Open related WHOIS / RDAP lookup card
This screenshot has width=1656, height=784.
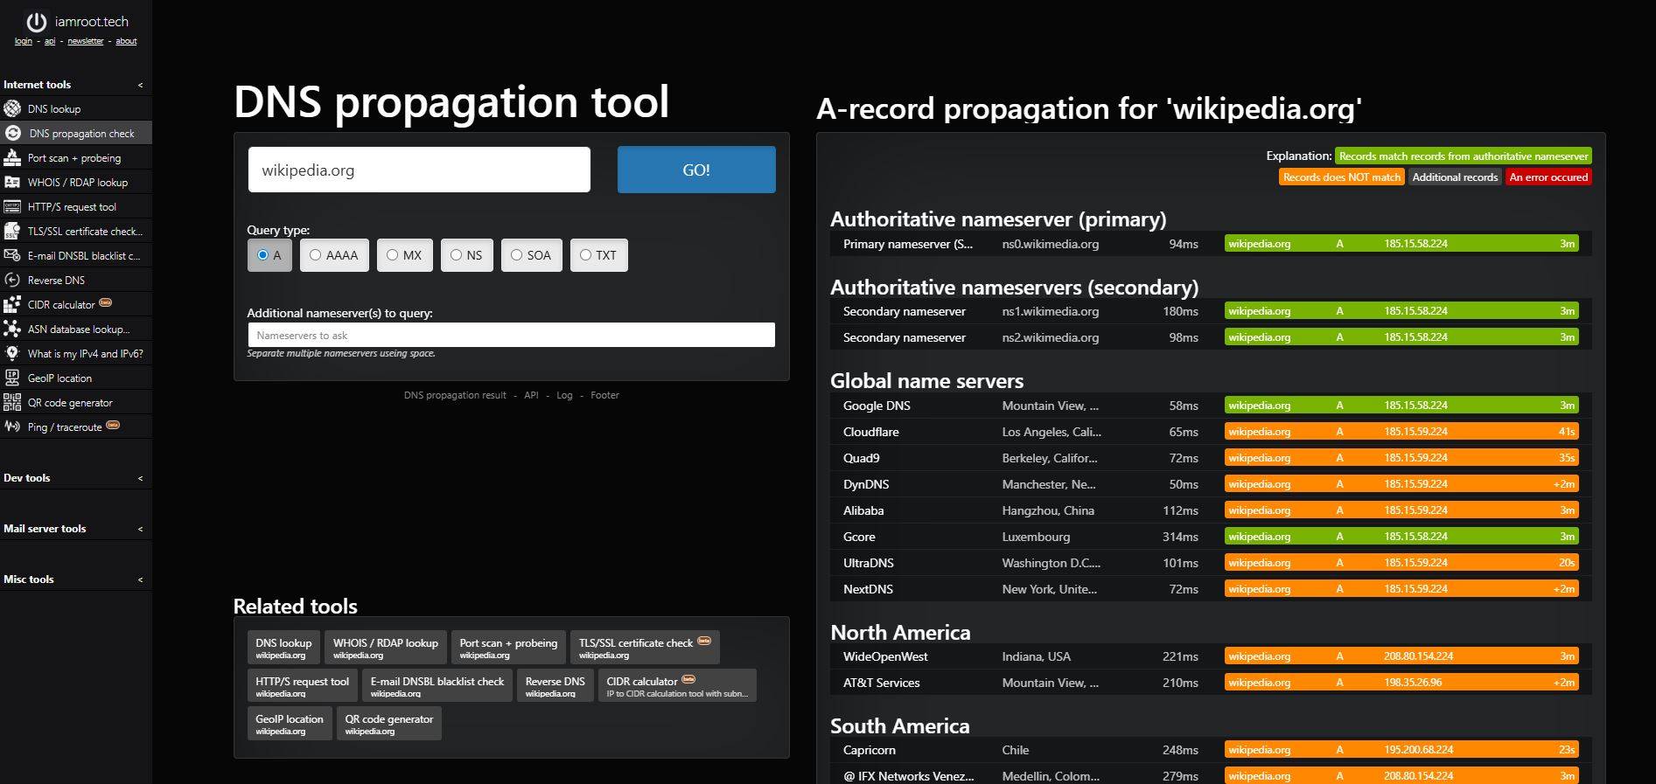point(386,647)
